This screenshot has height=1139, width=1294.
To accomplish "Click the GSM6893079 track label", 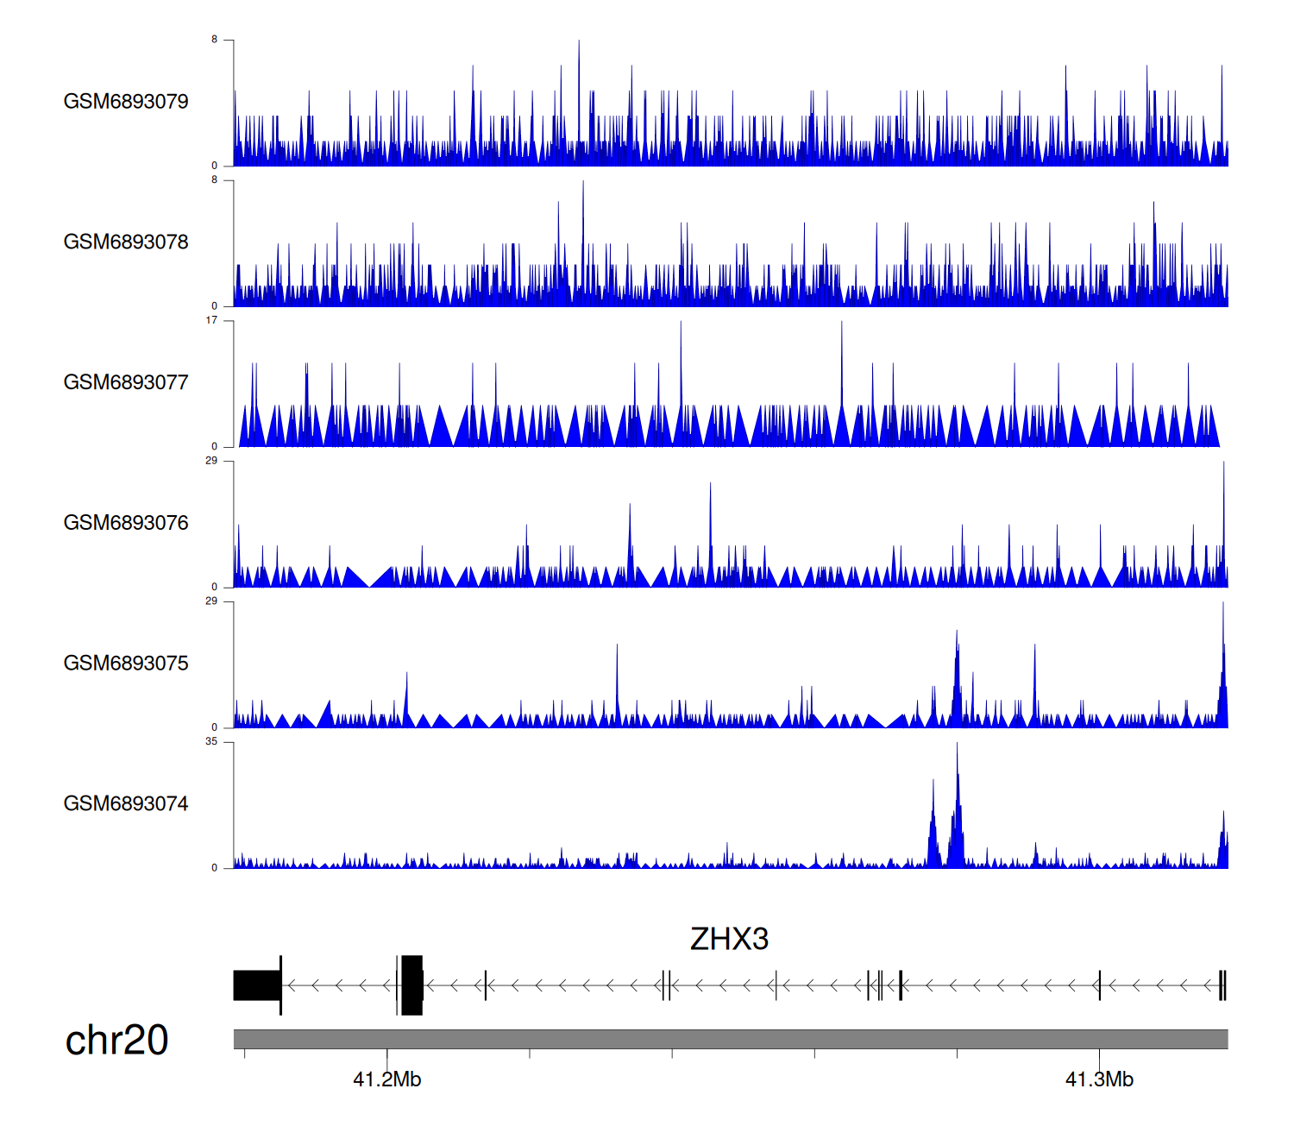I will (x=126, y=102).
